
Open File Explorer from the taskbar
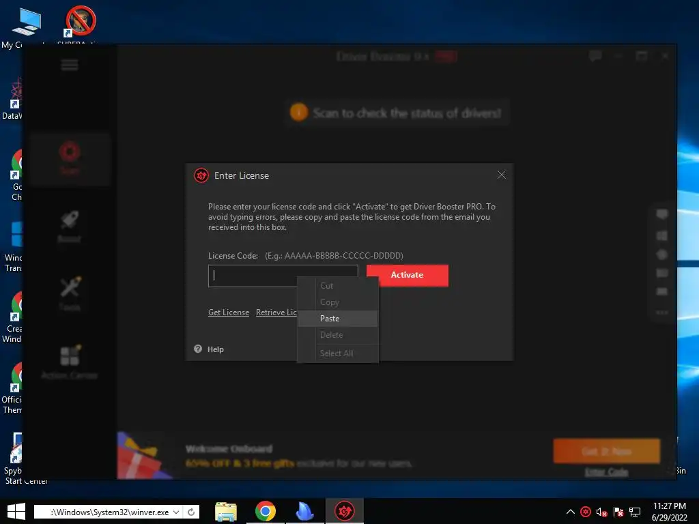click(226, 512)
